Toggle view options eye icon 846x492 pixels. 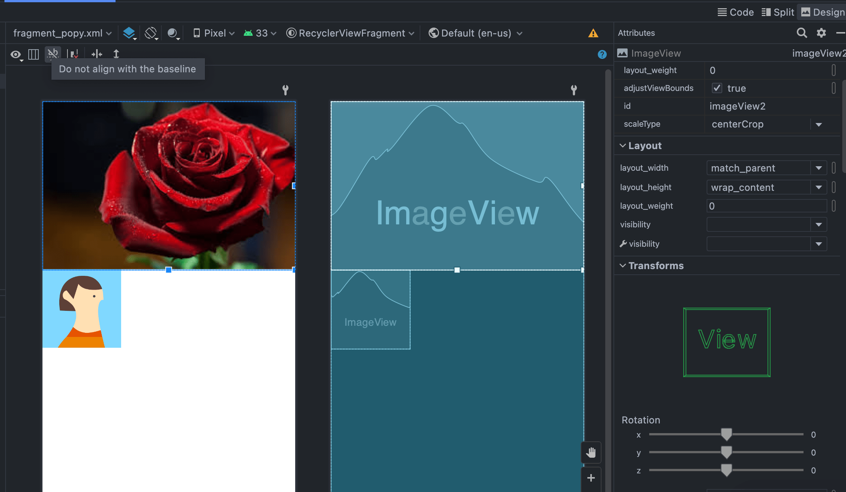[x=16, y=54]
